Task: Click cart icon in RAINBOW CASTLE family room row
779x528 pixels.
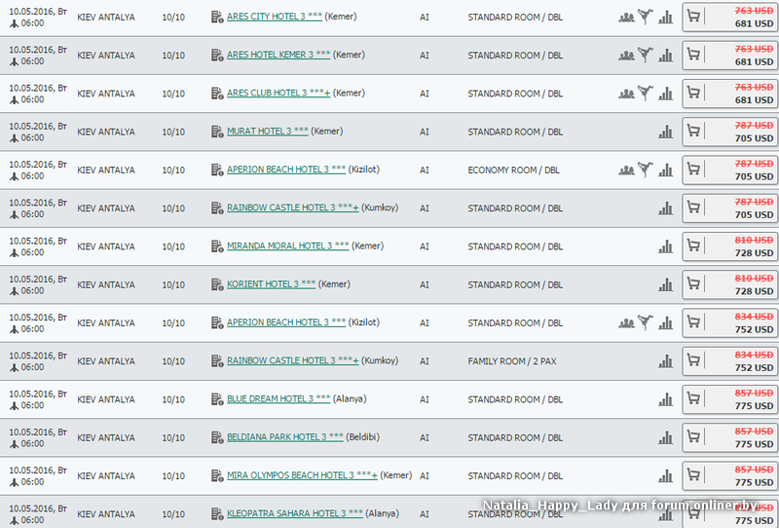Action: tap(693, 360)
